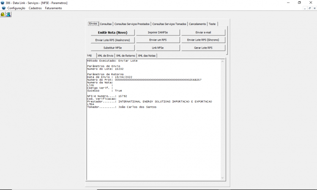Viewport: 317px width, 190px height.
Task: Click 'Parâmetros de Envio' heading in log
Action: click(x=104, y=66)
